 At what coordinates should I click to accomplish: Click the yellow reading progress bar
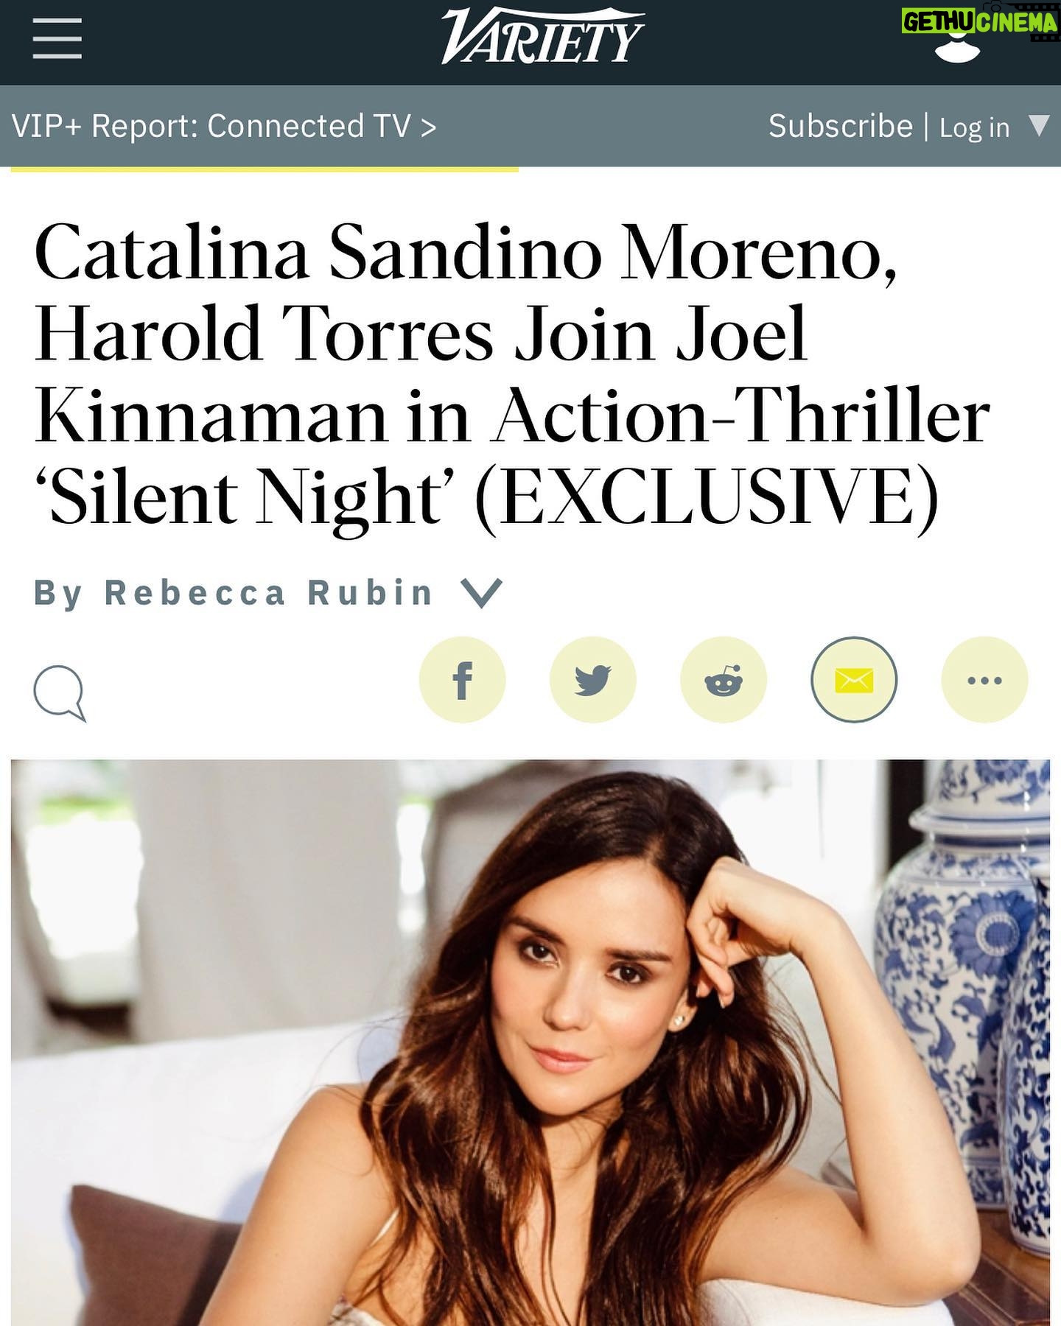pyautogui.click(x=265, y=169)
